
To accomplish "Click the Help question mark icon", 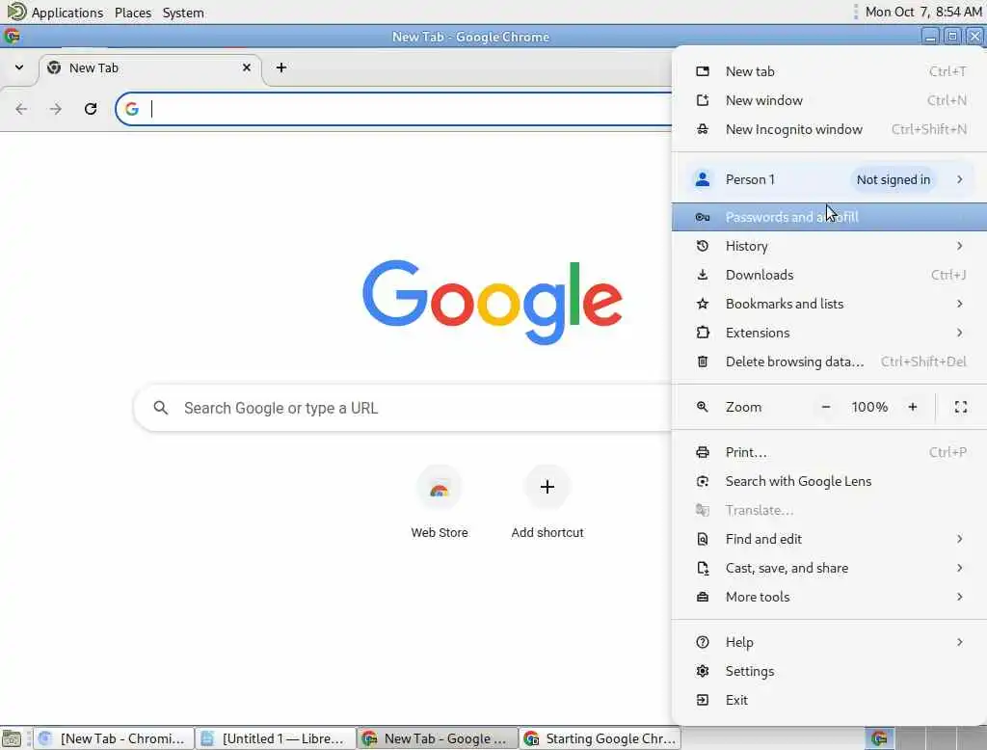I will click(x=703, y=642).
